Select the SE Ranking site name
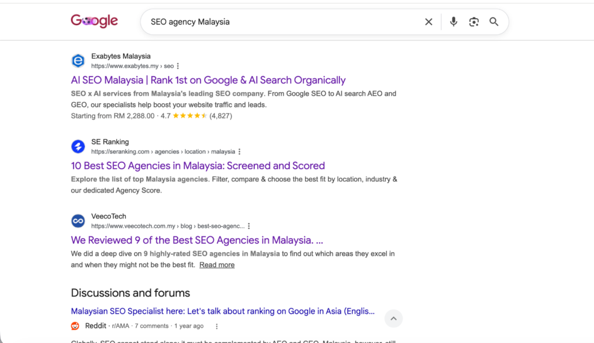 click(110, 141)
